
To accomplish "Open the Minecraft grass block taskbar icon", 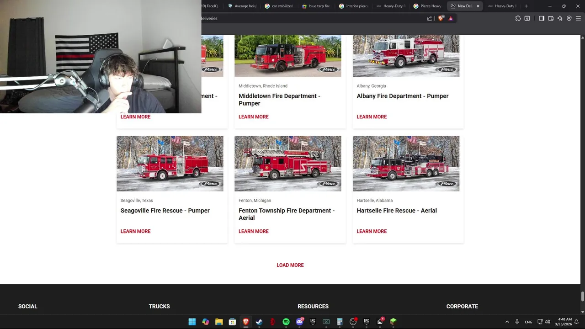I will (x=393, y=322).
